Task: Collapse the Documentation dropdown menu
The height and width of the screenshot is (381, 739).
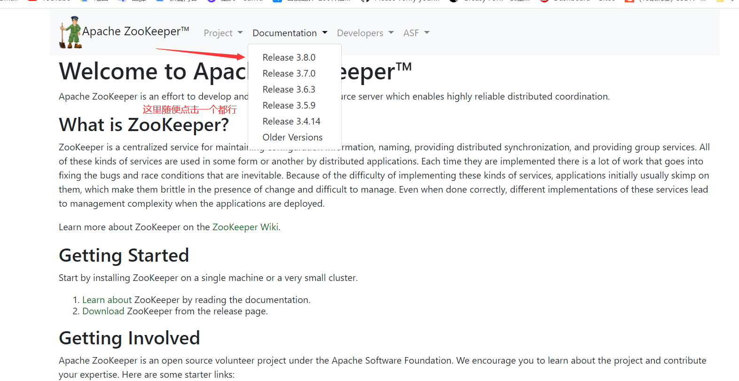Action: [x=290, y=33]
